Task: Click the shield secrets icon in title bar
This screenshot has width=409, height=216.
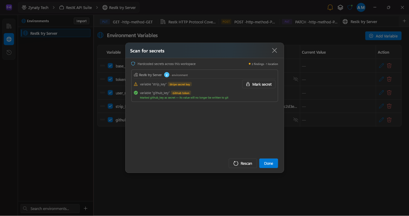Action: pos(350,7)
